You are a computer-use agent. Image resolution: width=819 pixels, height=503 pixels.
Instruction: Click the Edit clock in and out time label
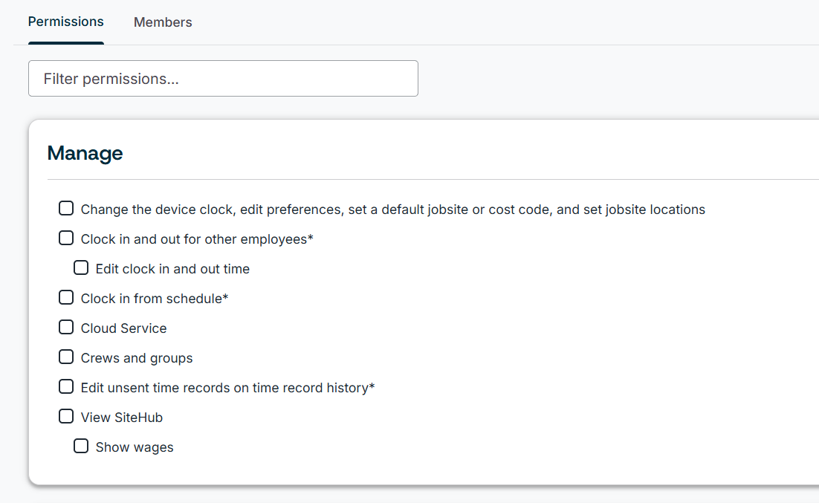click(173, 268)
